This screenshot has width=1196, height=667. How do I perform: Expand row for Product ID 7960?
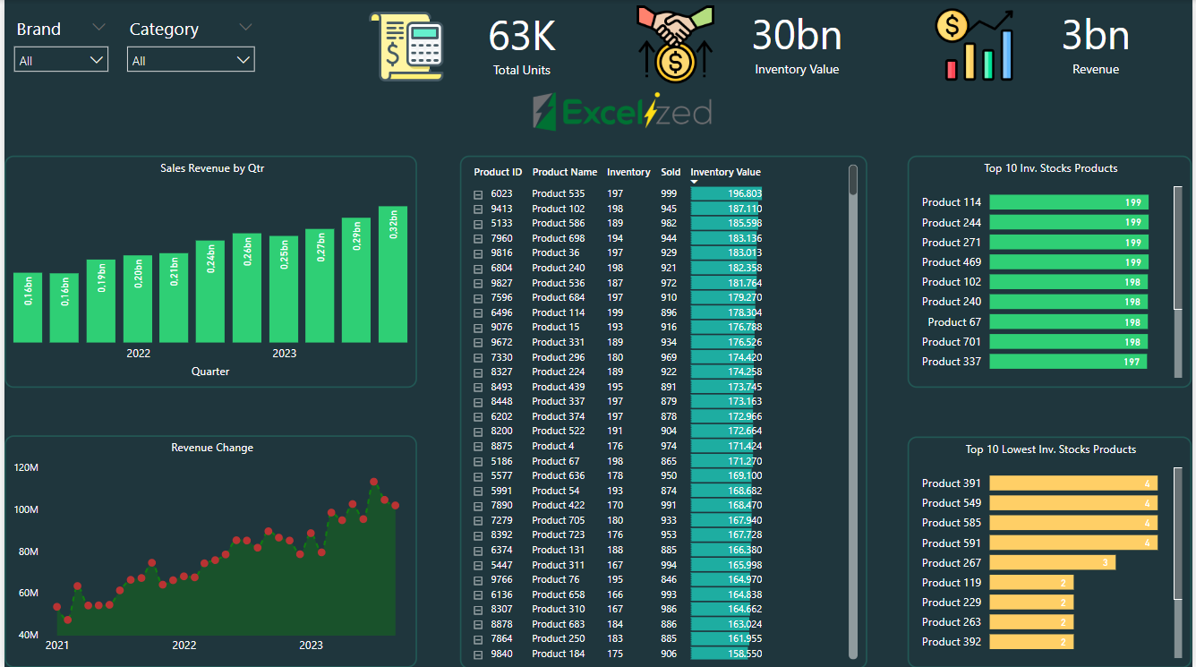pyautogui.click(x=478, y=238)
